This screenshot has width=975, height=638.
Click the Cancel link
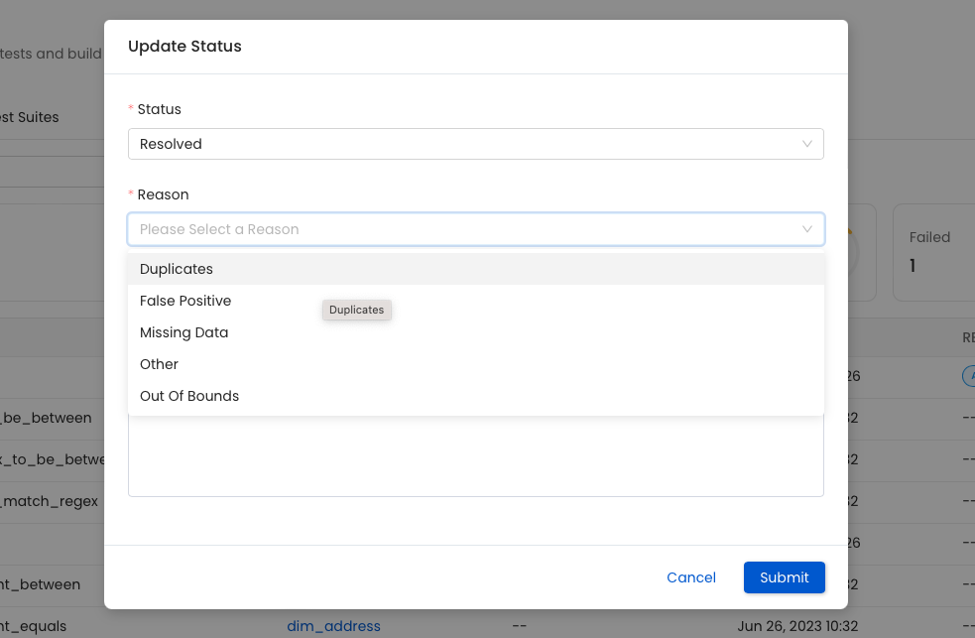[691, 577]
